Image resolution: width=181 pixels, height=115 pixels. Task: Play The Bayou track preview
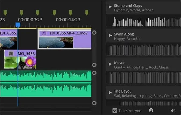pos(110,93)
